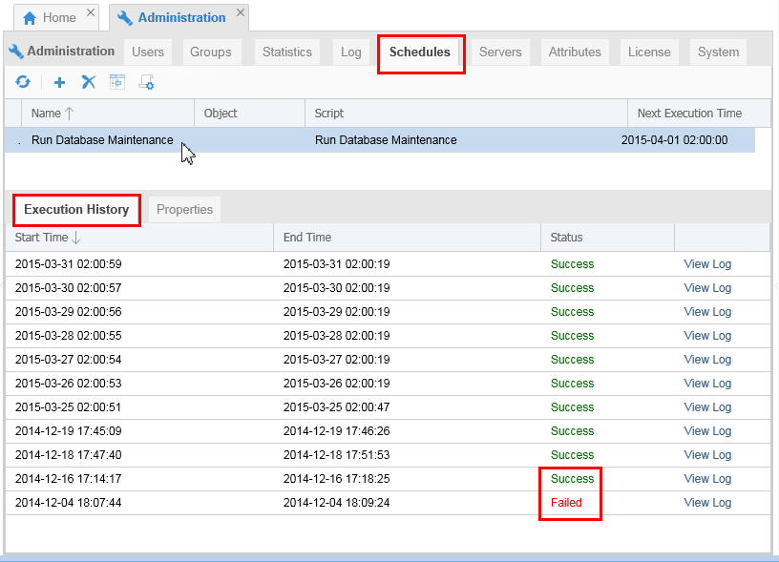Click the Object column header
779x562 pixels.
click(x=249, y=114)
